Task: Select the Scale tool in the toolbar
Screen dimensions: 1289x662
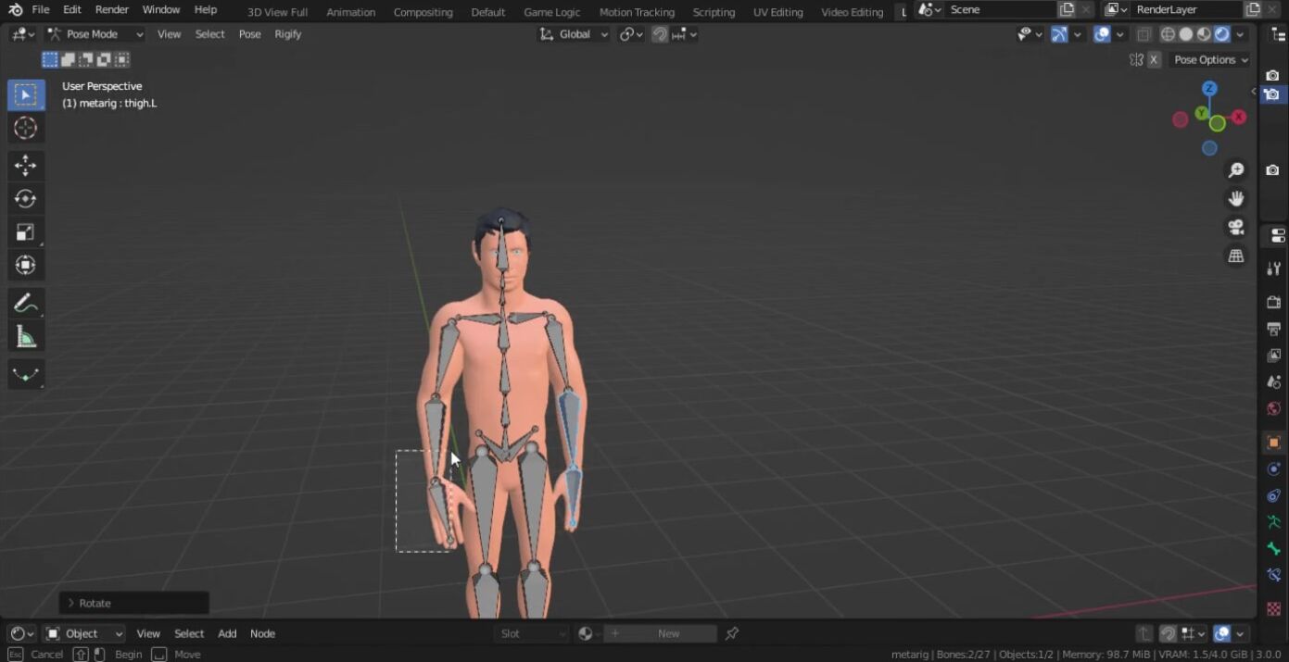Action: (x=25, y=232)
